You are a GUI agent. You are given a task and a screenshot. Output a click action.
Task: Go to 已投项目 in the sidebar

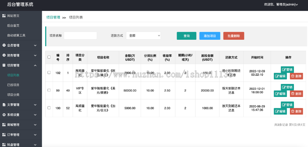tap(13, 85)
